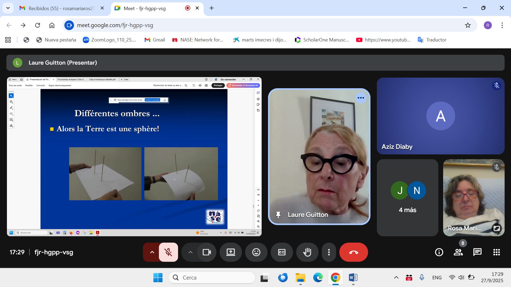Screen dimensions: 511x287
Task: Toggle the muted microphone button
Action: click(x=168, y=252)
